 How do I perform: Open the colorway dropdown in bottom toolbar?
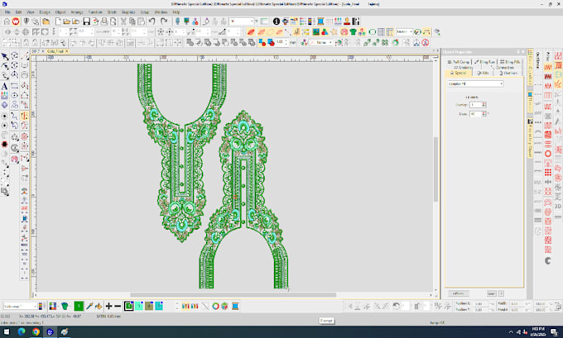[20, 306]
